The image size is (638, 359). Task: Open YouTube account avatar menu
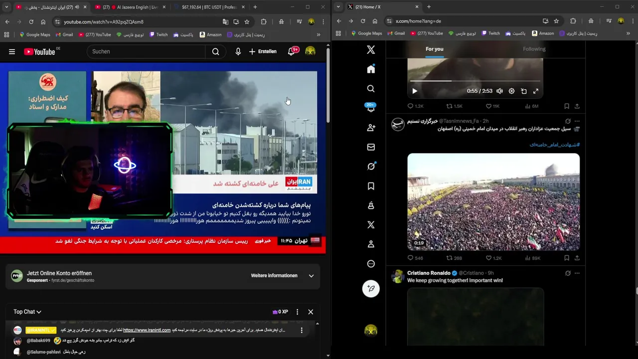click(310, 51)
